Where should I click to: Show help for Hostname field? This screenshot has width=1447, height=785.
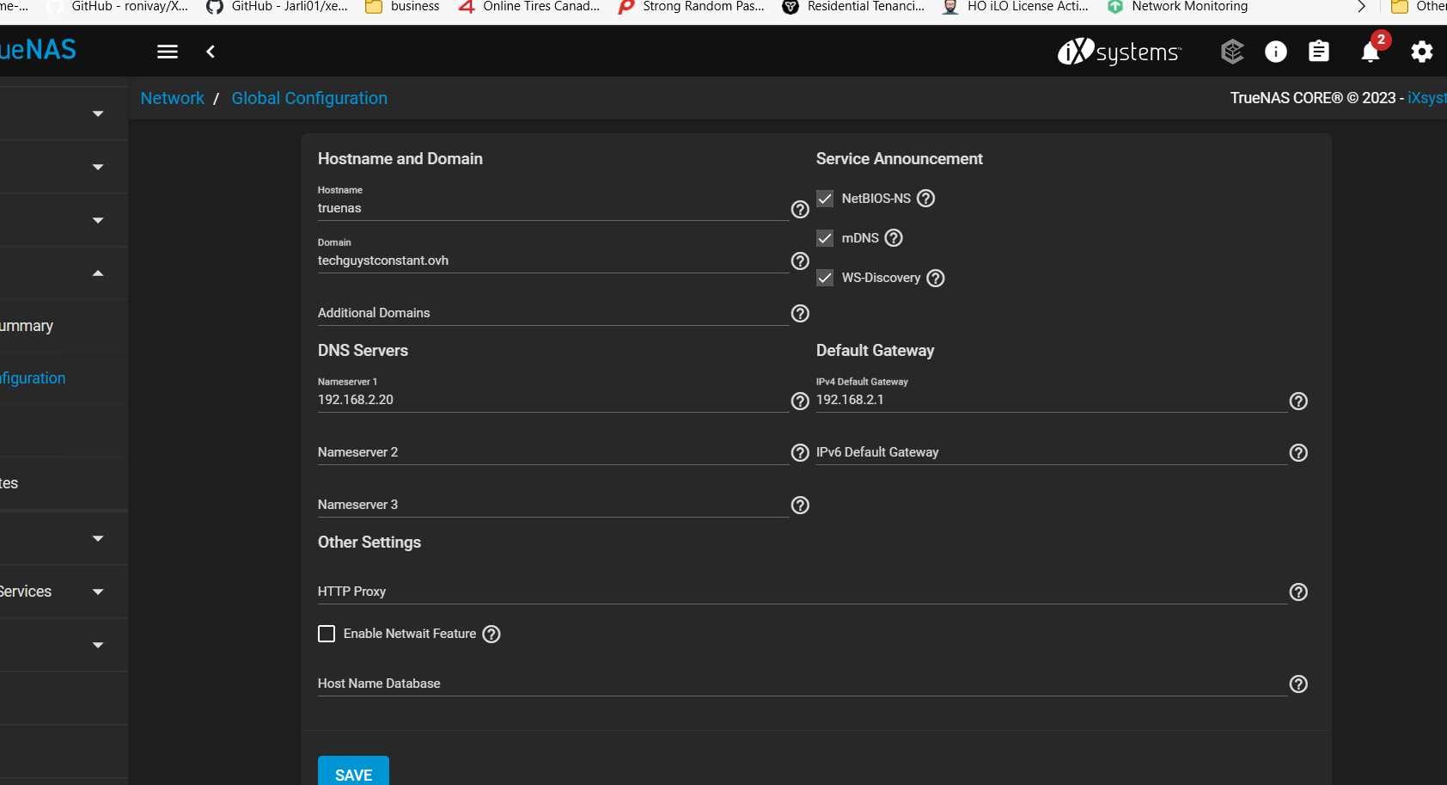tap(800, 209)
